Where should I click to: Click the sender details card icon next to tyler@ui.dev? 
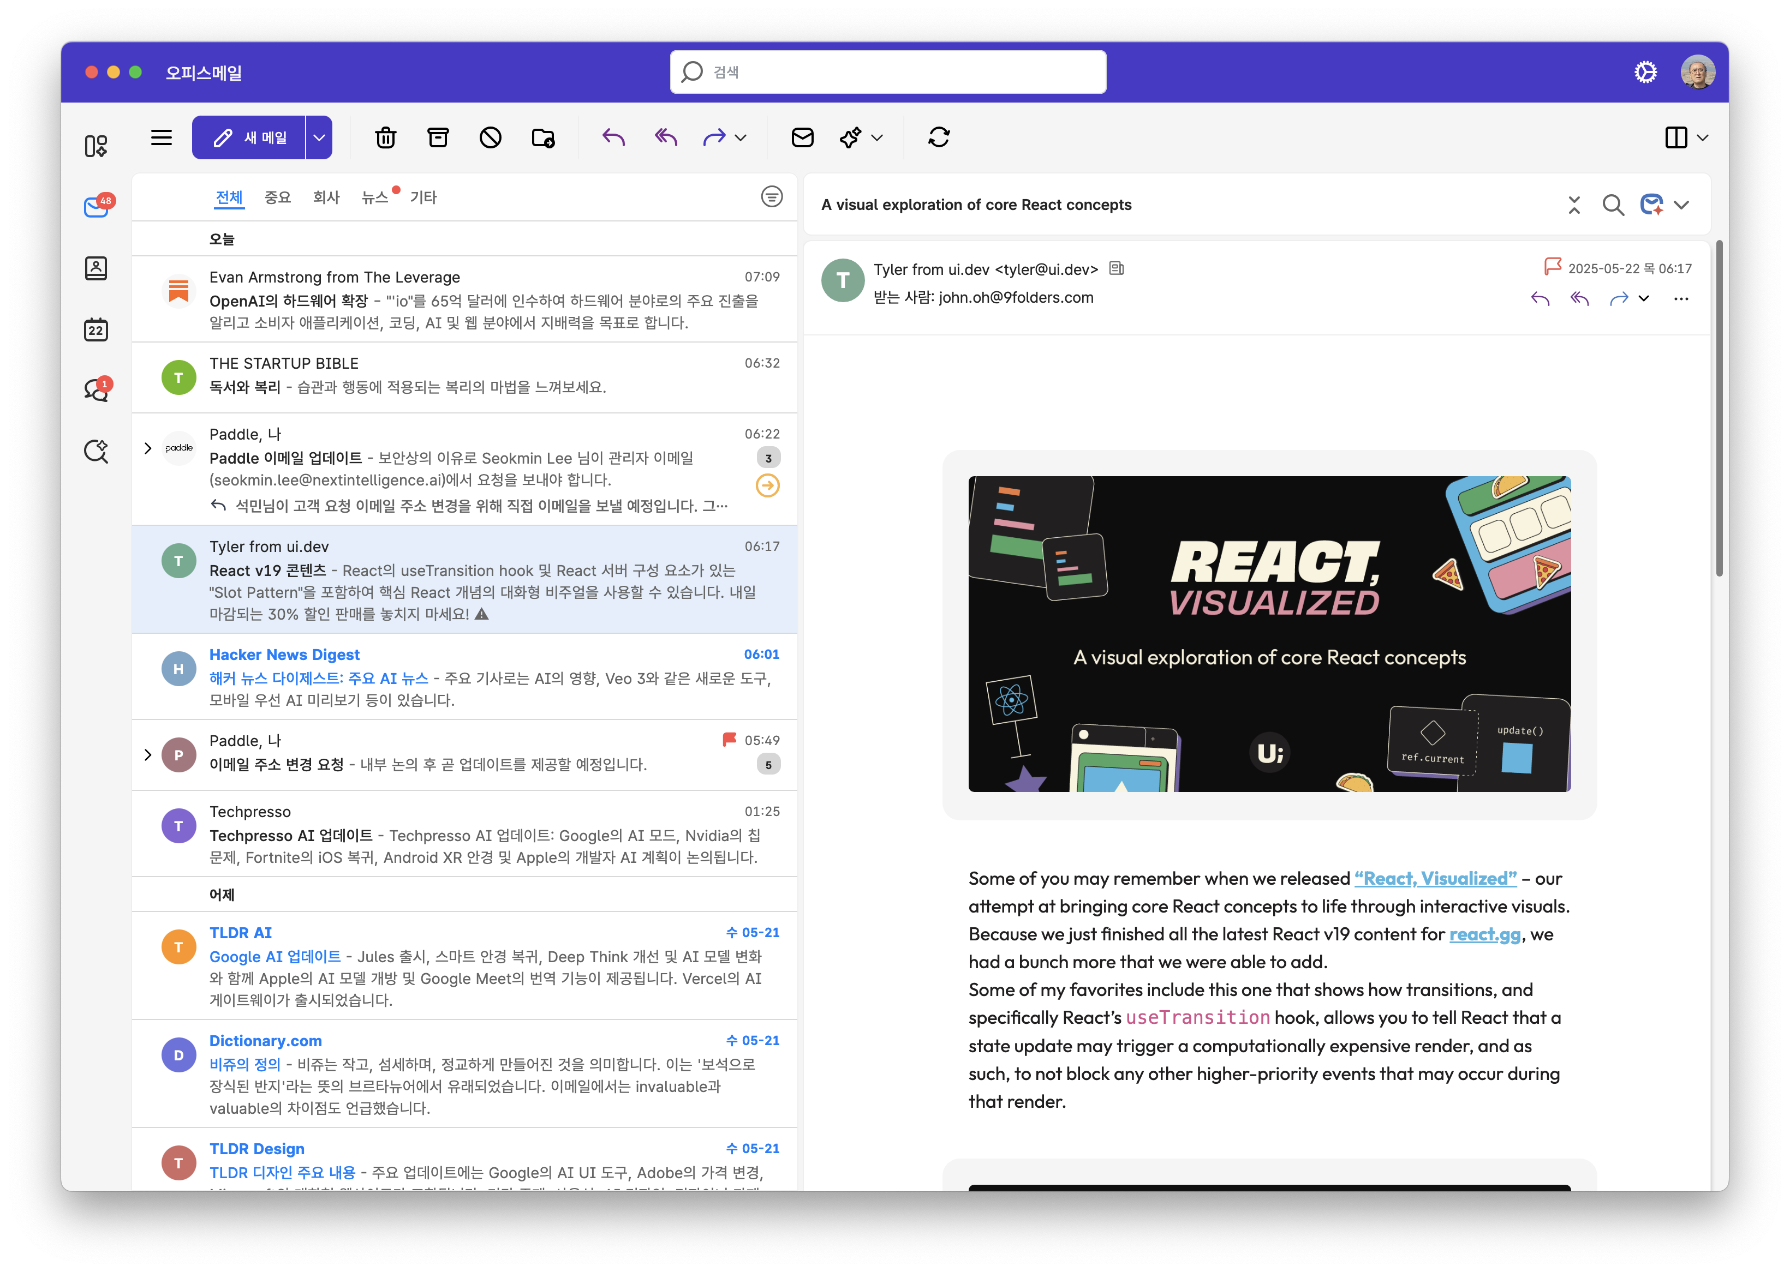(1117, 269)
